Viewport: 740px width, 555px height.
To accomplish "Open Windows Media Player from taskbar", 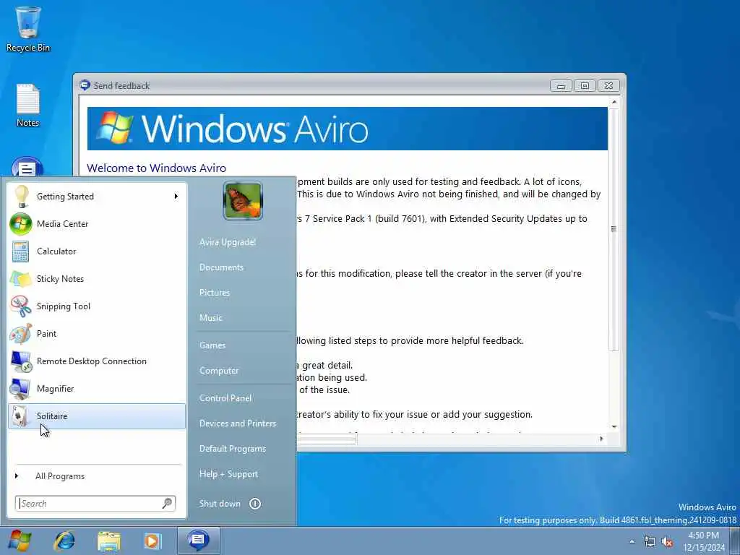I will coord(152,541).
